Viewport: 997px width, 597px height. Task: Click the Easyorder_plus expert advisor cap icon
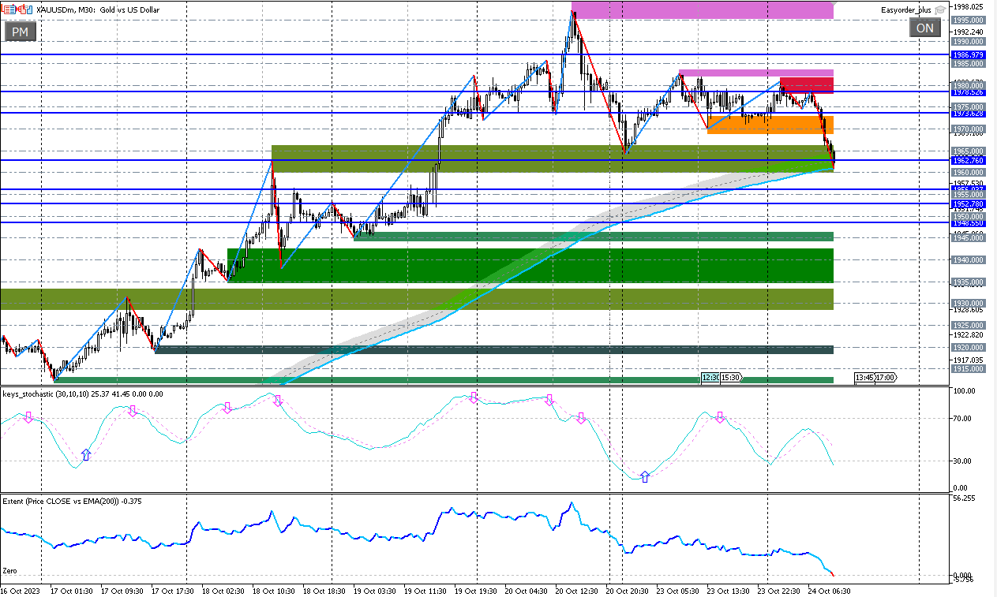[x=939, y=10]
